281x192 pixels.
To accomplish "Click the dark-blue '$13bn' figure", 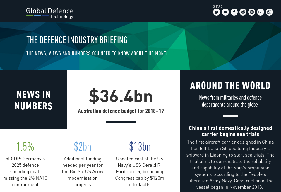I will click(140, 147).
